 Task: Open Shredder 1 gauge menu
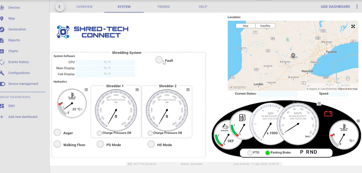[137, 90]
